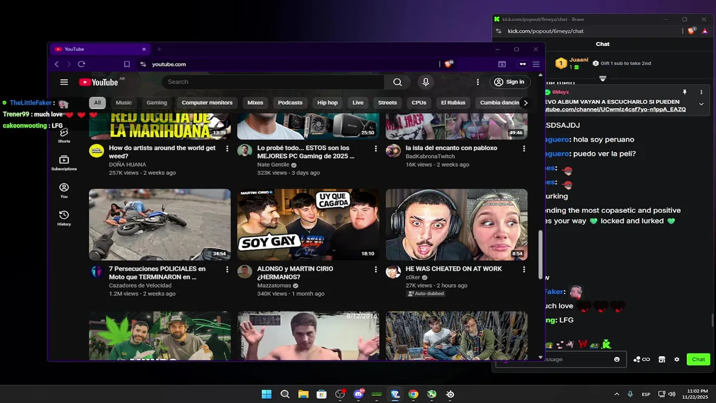
Task: Send message with the green Chat button
Action: [x=698, y=359]
